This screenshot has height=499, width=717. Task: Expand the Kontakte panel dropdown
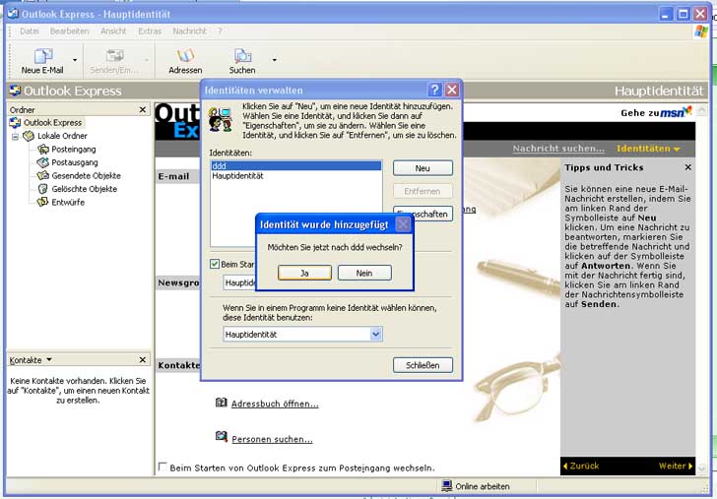coord(49,360)
